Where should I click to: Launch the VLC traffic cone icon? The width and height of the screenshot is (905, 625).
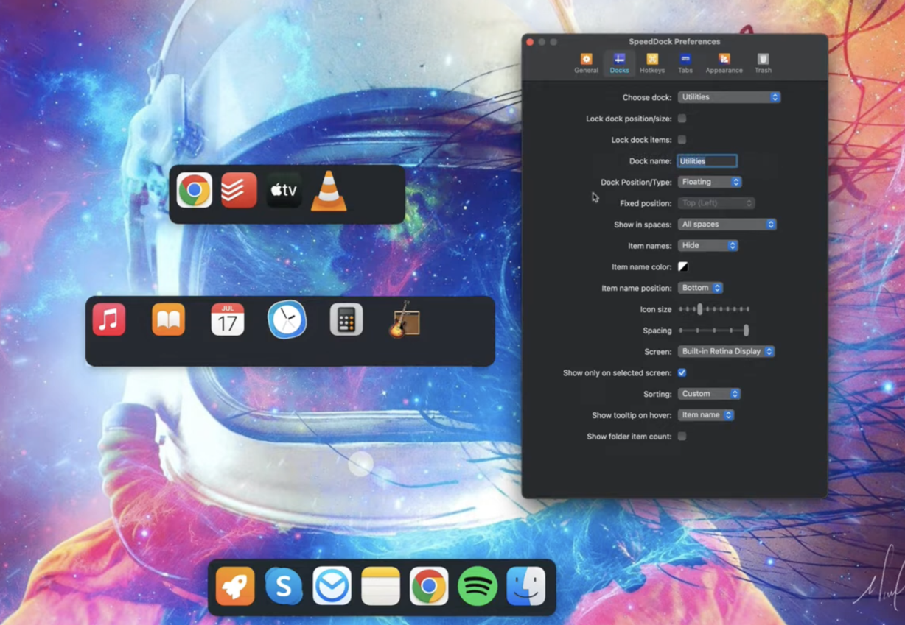click(x=329, y=191)
